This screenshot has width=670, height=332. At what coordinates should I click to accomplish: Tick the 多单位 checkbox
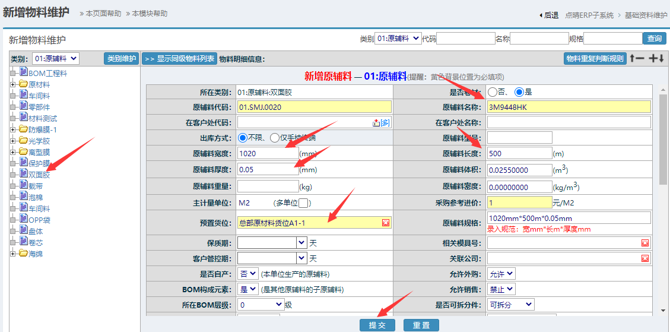303,203
